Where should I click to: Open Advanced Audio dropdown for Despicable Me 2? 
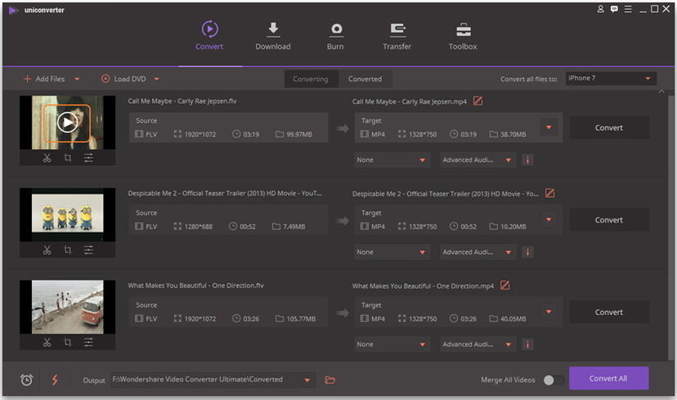click(477, 252)
